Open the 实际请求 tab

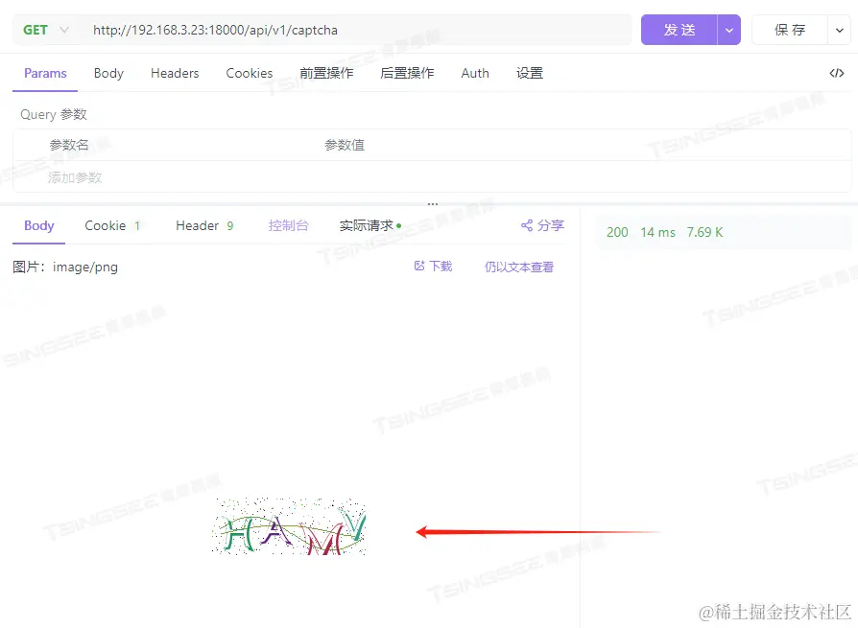pos(369,225)
